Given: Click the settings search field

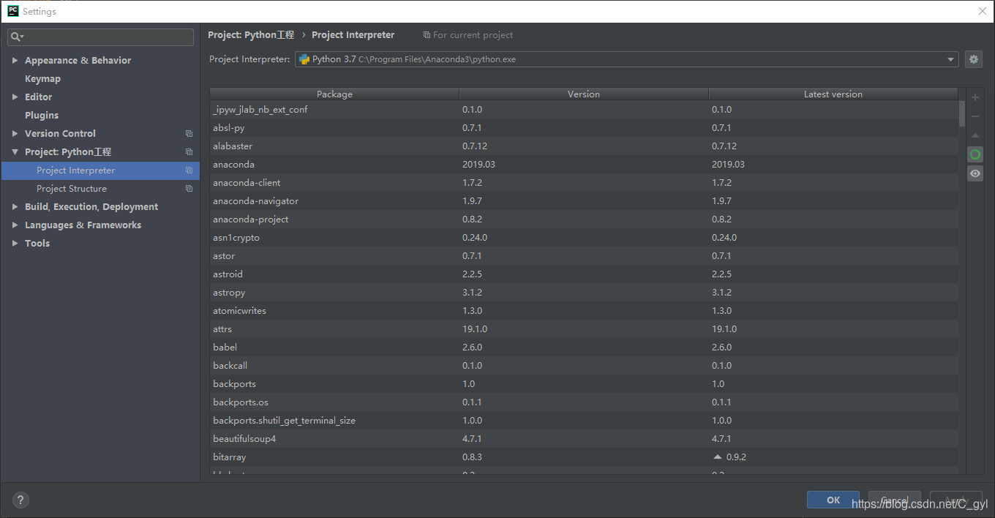Looking at the screenshot, I should (101, 37).
